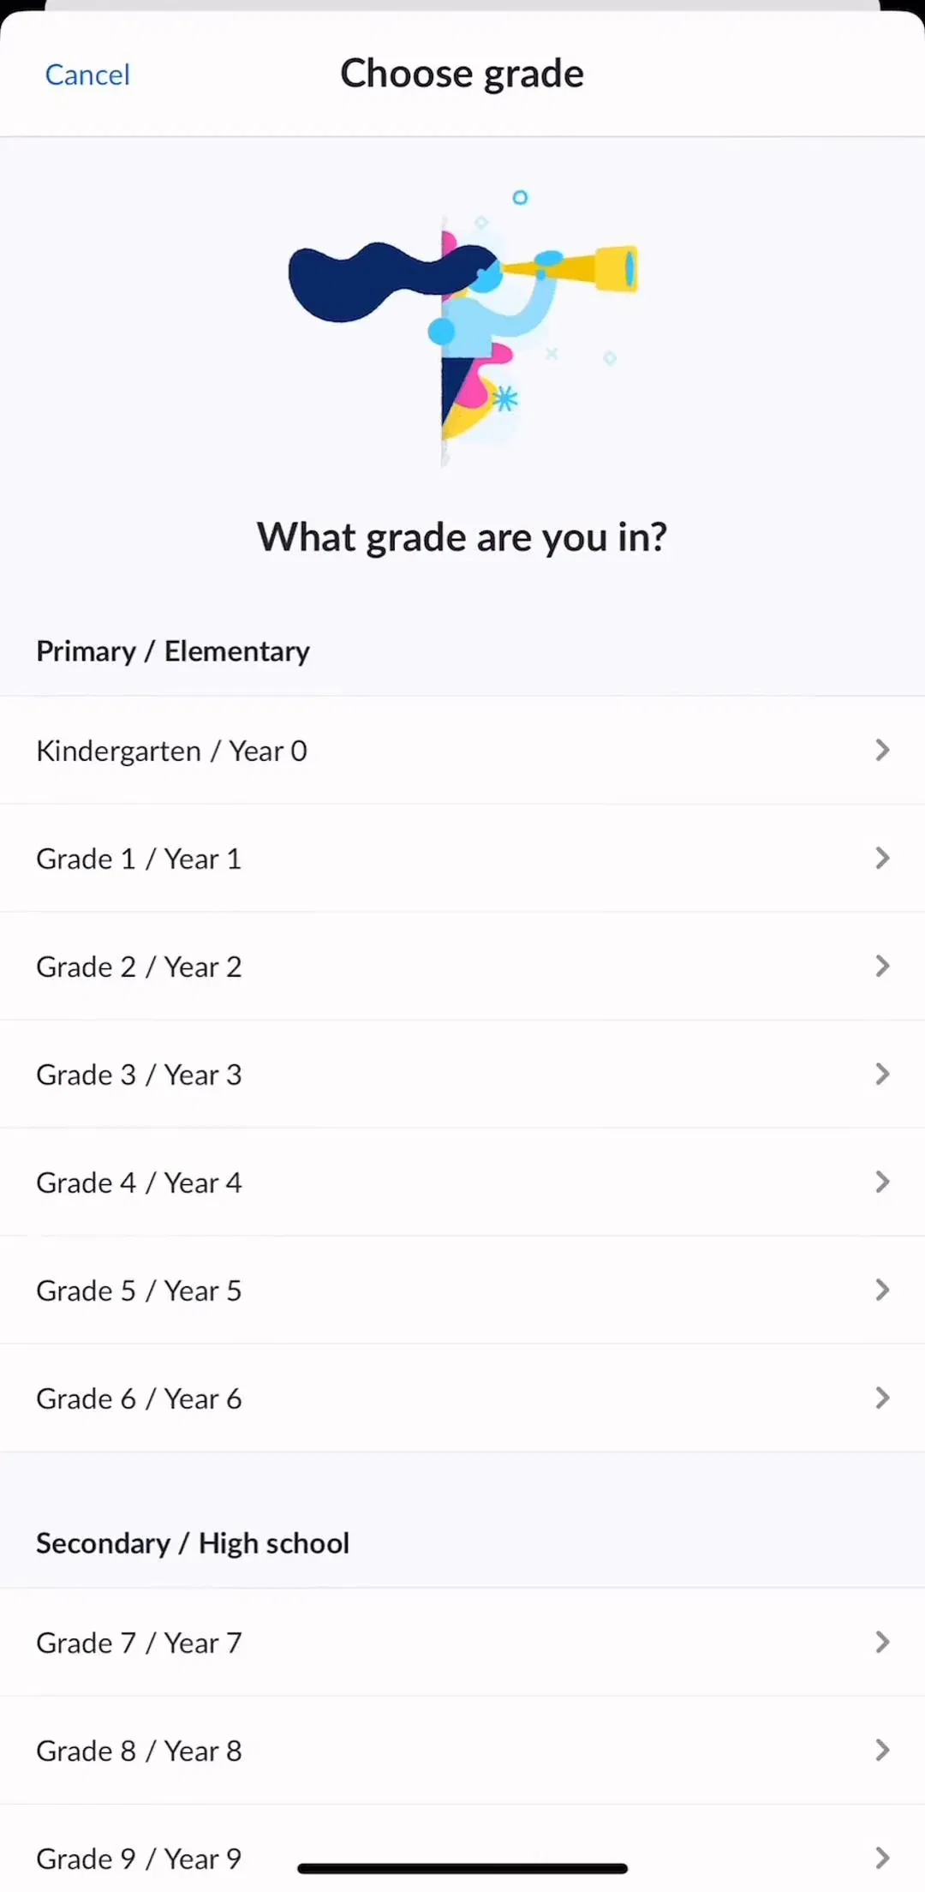Tap the chevron arrow for Grade 5 / Year 5
The width and height of the screenshot is (925, 1892).
(x=882, y=1290)
